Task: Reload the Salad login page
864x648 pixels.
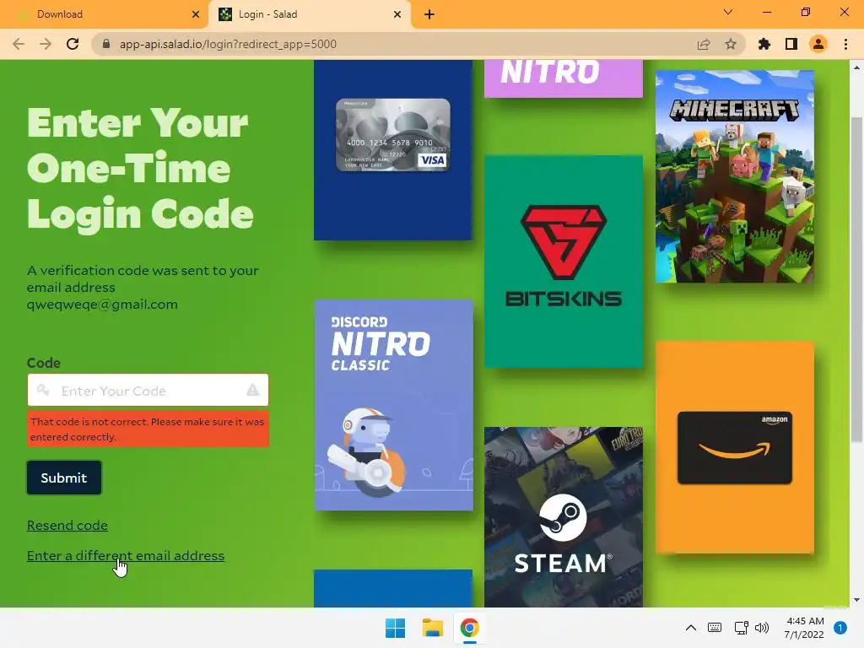Action: 73,44
